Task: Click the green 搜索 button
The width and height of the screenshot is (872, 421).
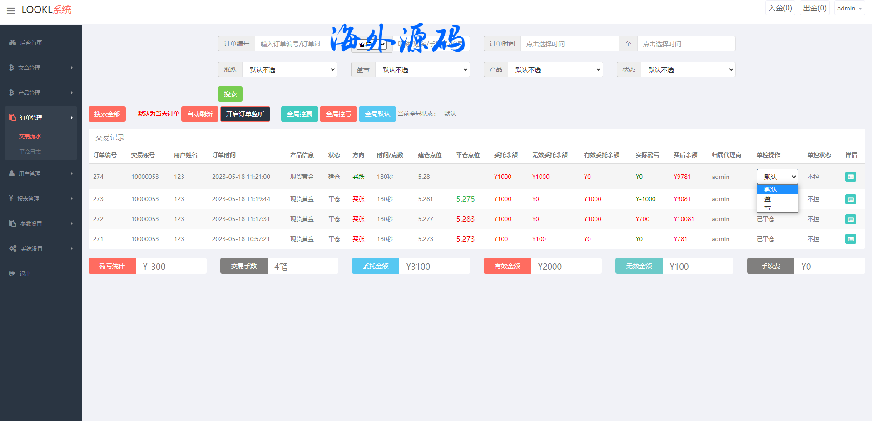Action: pyautogui.click(x=230, y=94)
